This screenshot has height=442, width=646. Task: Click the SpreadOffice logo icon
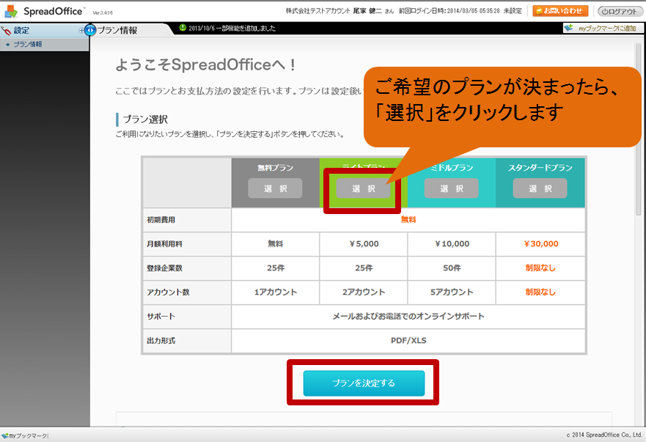click(x=11, y=11)
